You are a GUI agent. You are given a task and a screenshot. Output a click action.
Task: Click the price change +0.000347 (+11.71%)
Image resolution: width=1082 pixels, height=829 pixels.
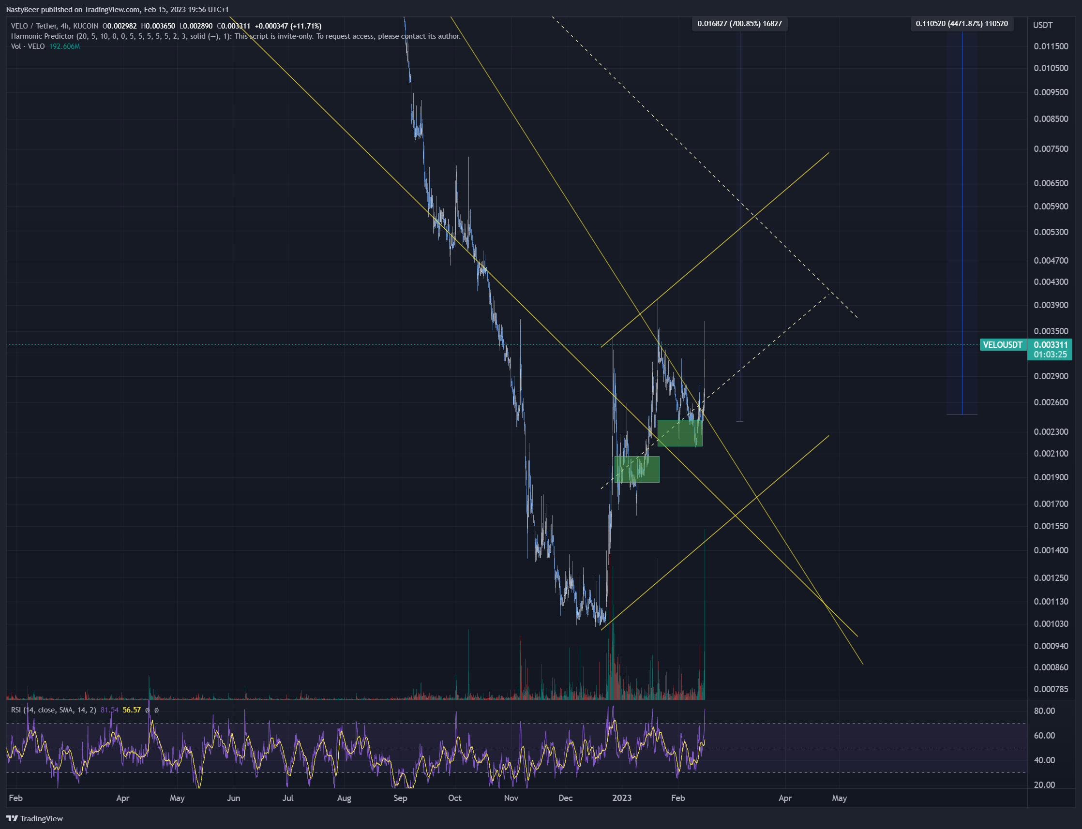pos(288,26)
